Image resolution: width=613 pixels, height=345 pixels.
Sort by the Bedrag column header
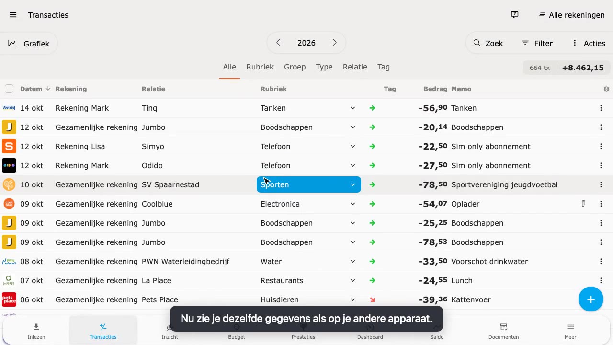tap(435, 89)
